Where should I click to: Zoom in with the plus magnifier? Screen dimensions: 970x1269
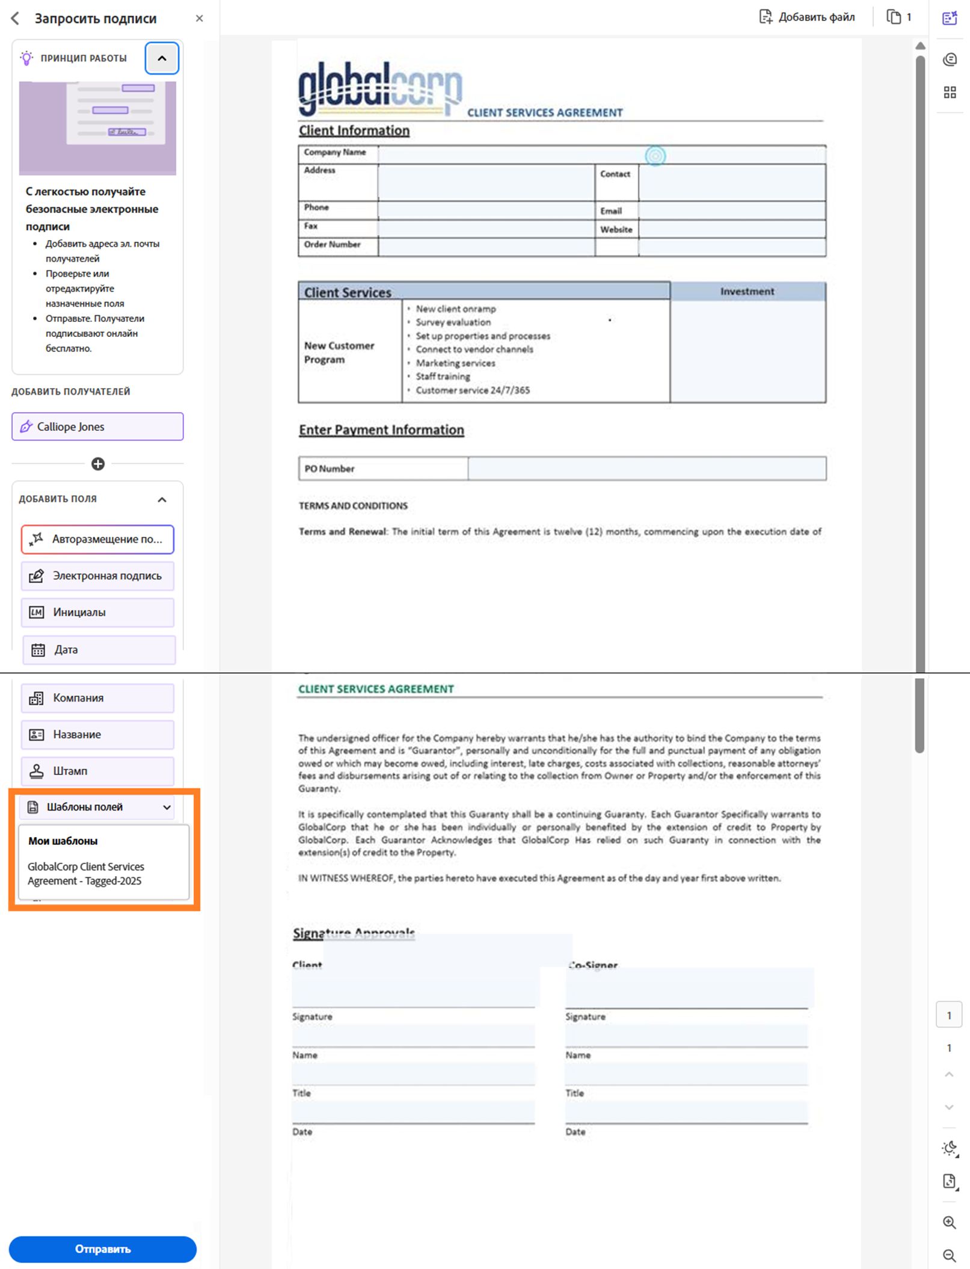950,1223
